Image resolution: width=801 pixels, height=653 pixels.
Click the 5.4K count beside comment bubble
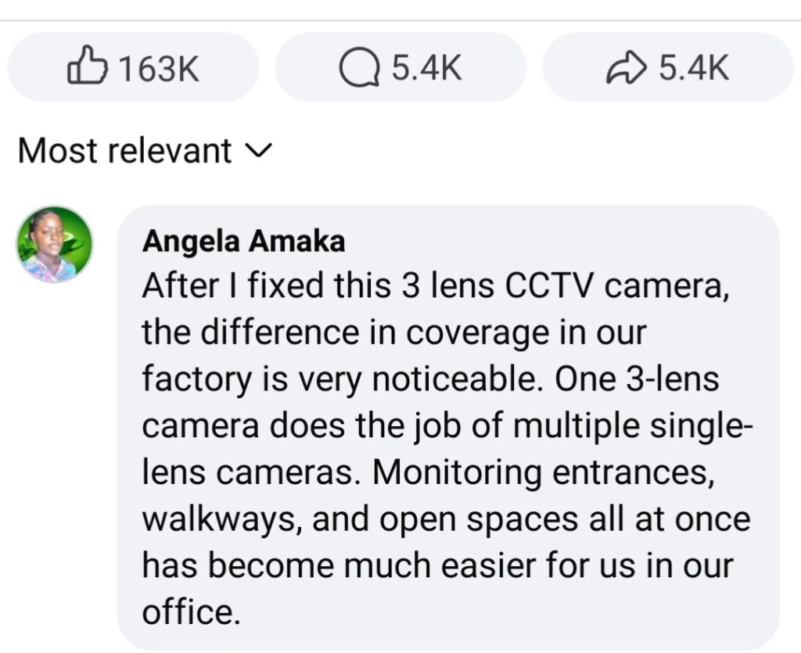(426, 69)
